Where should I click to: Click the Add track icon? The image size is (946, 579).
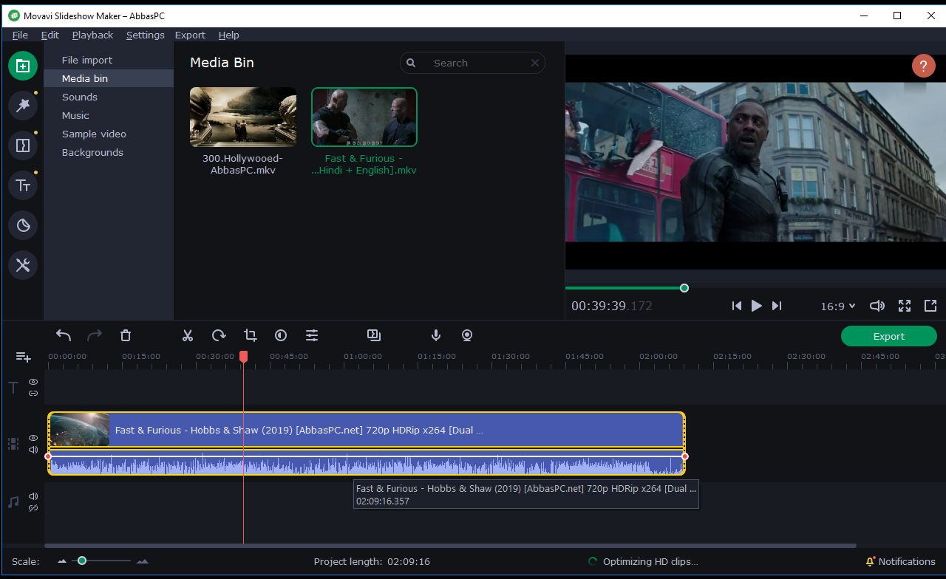coord(24,357)
